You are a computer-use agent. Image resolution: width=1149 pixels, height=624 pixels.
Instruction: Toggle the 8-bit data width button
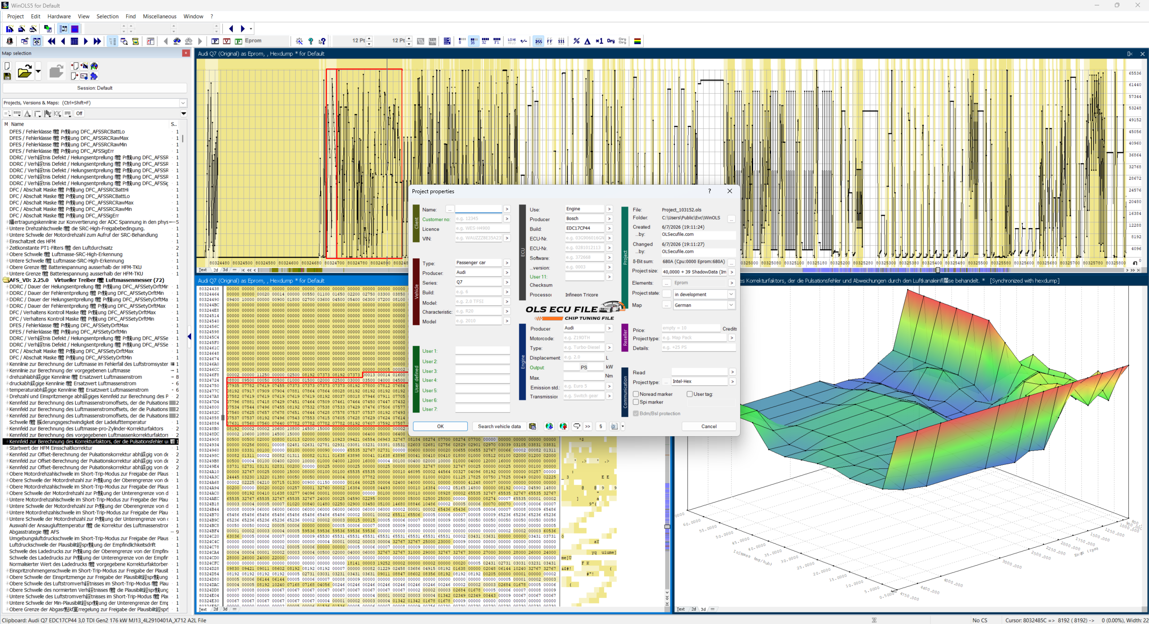462,41
